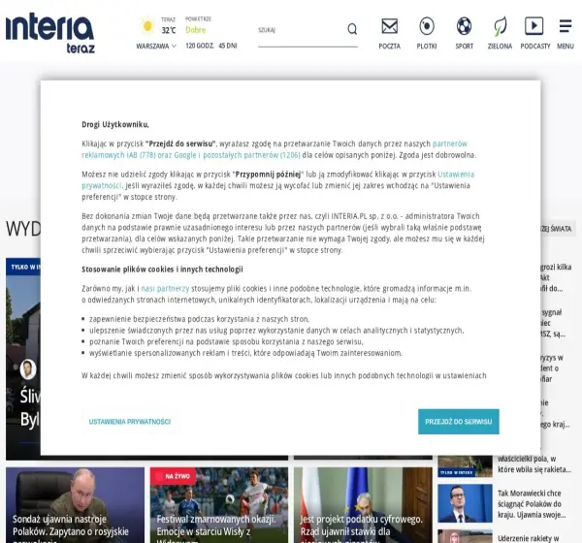Open the Jest projekt podatku cyfrowego article
582x543 pixels.
363,505
